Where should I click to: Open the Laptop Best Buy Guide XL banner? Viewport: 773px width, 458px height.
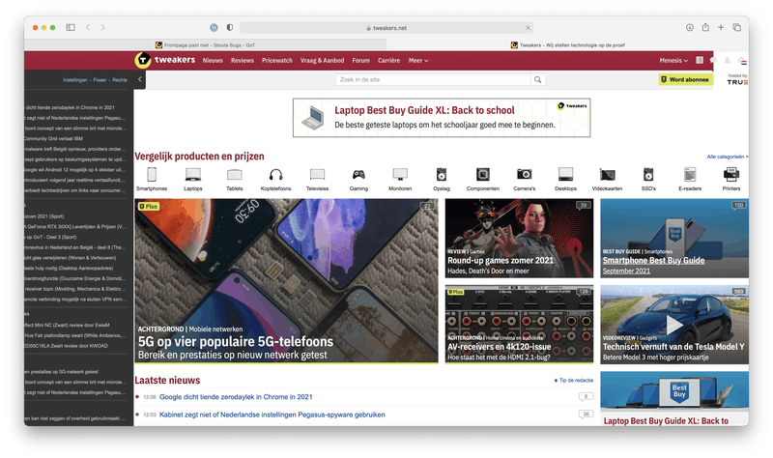pos(442,118)
